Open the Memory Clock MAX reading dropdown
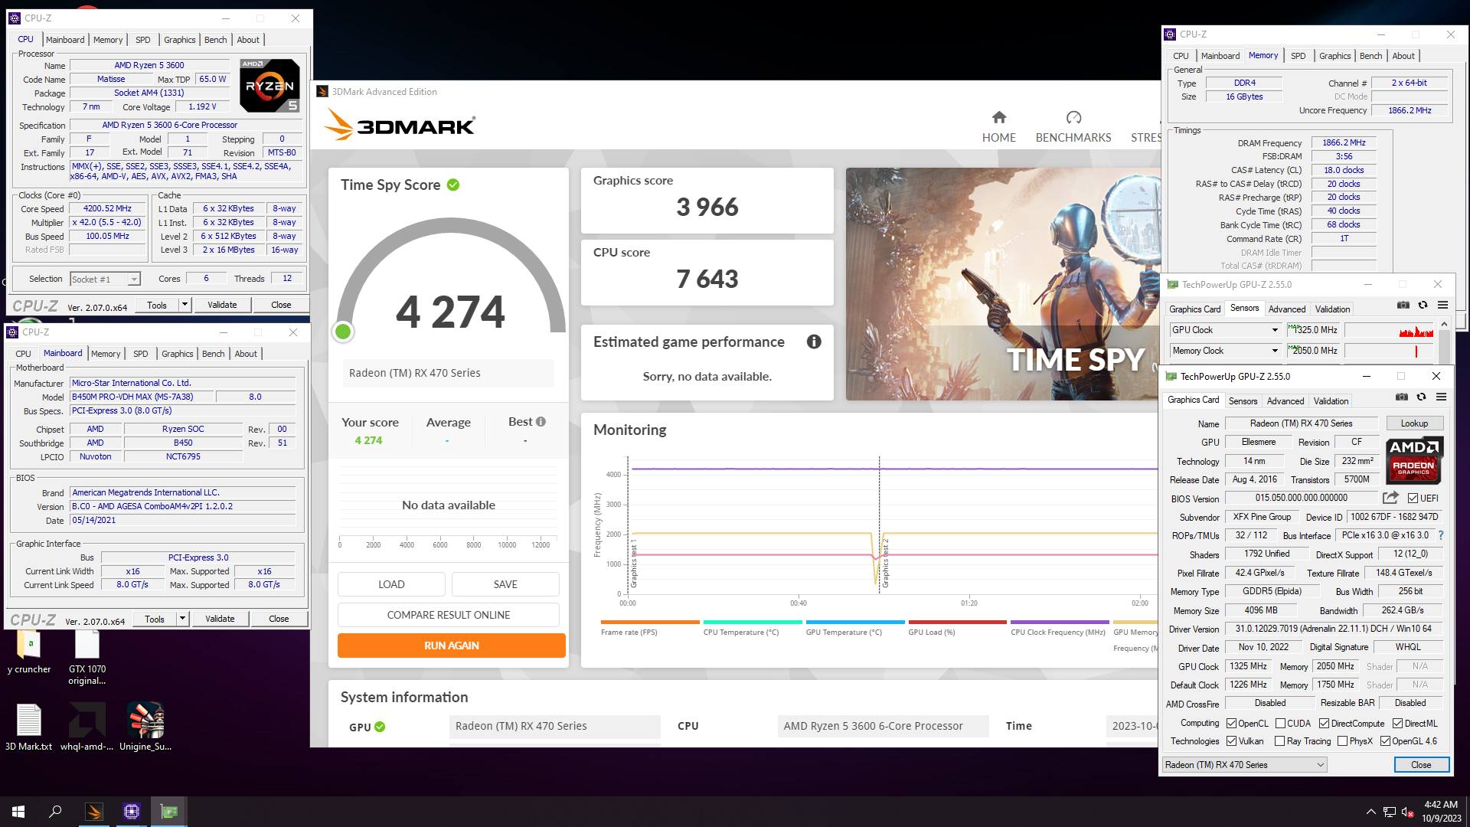This screenshot has height=827, width=1470. pos(1315,351)
